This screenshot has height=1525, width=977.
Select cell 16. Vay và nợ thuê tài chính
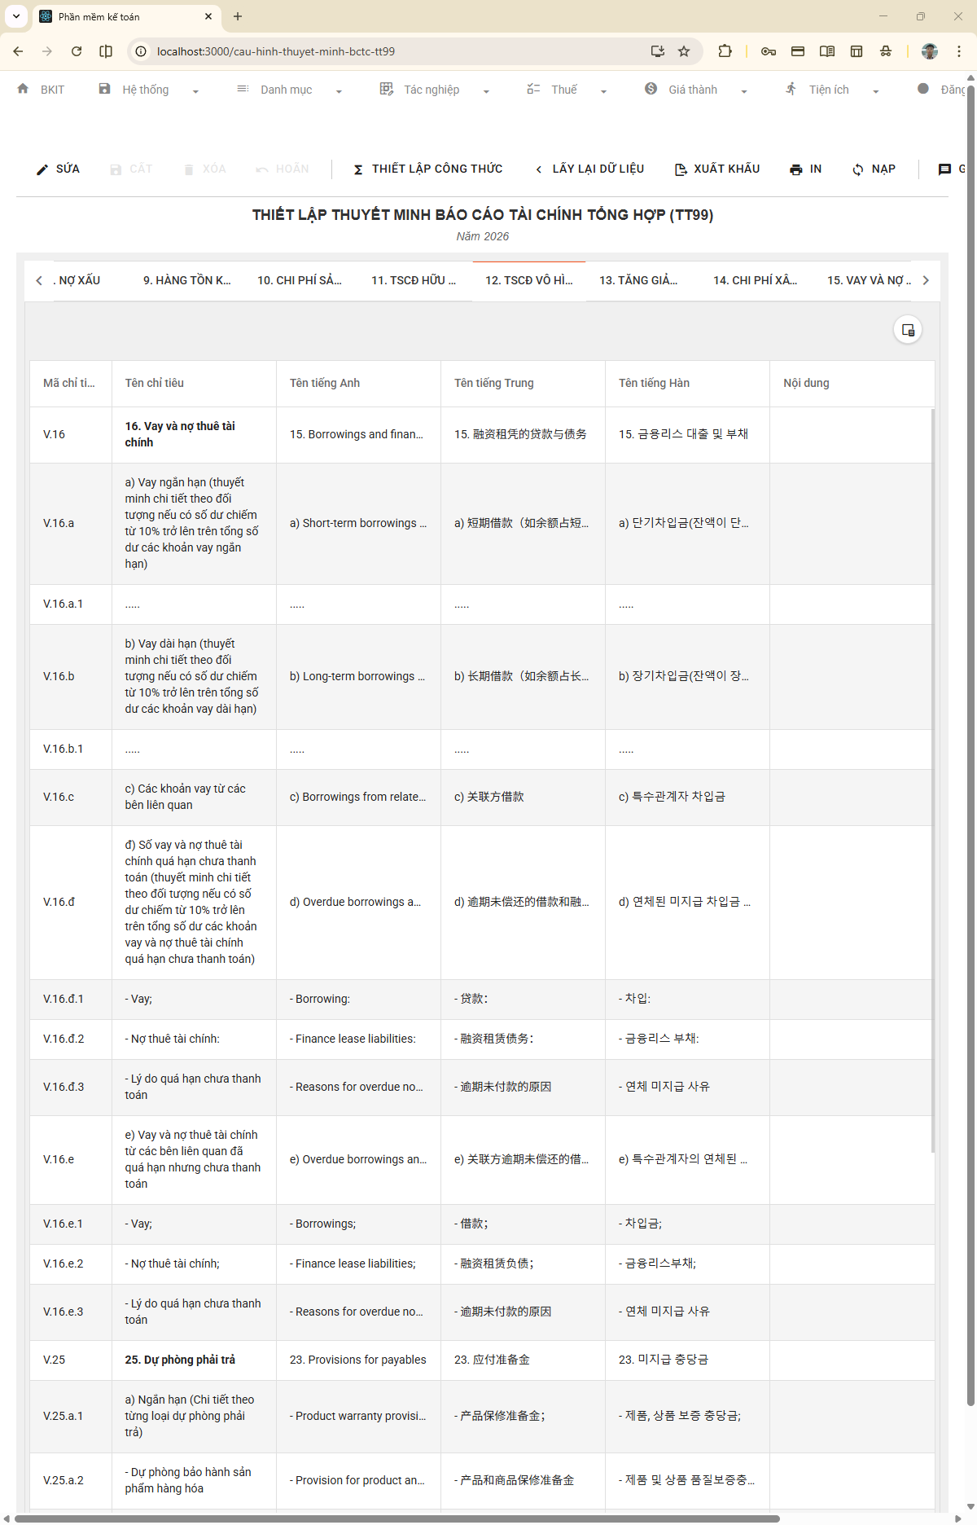(x=194, y=434)
